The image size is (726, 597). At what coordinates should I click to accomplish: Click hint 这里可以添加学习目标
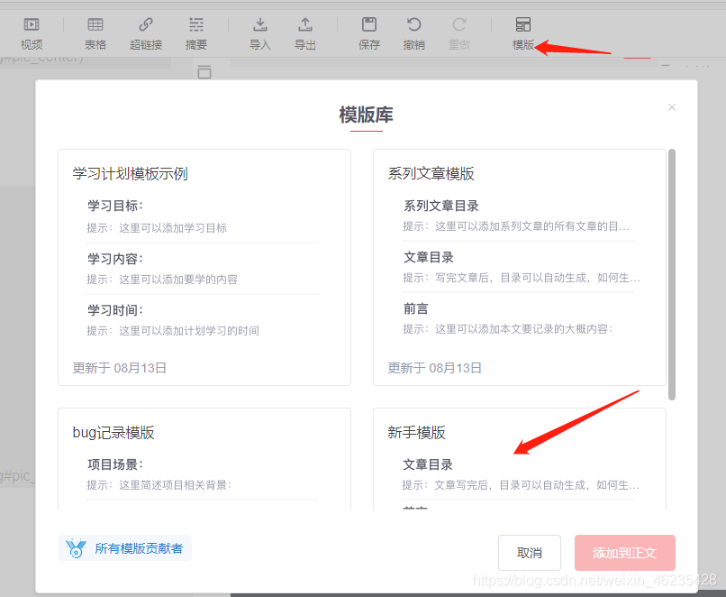[173, 227]
